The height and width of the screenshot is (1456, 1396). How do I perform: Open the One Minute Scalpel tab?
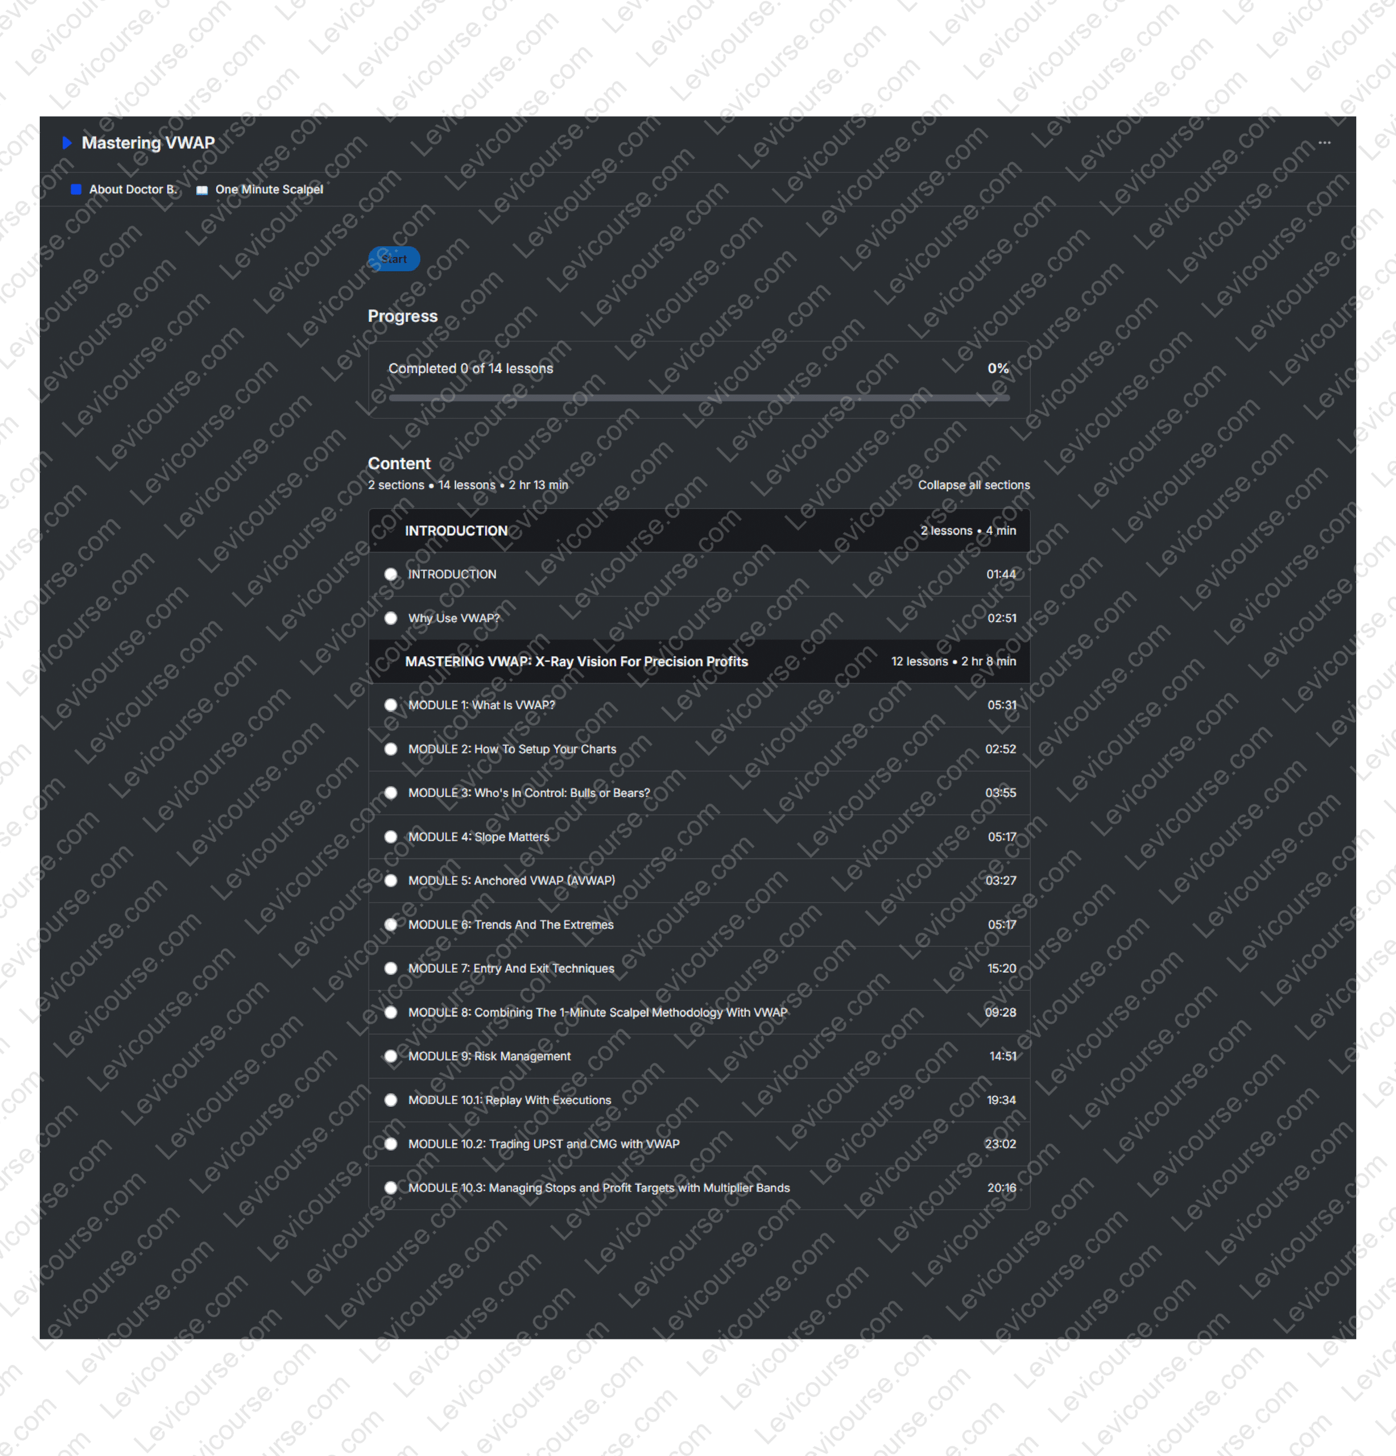(269, 189)
